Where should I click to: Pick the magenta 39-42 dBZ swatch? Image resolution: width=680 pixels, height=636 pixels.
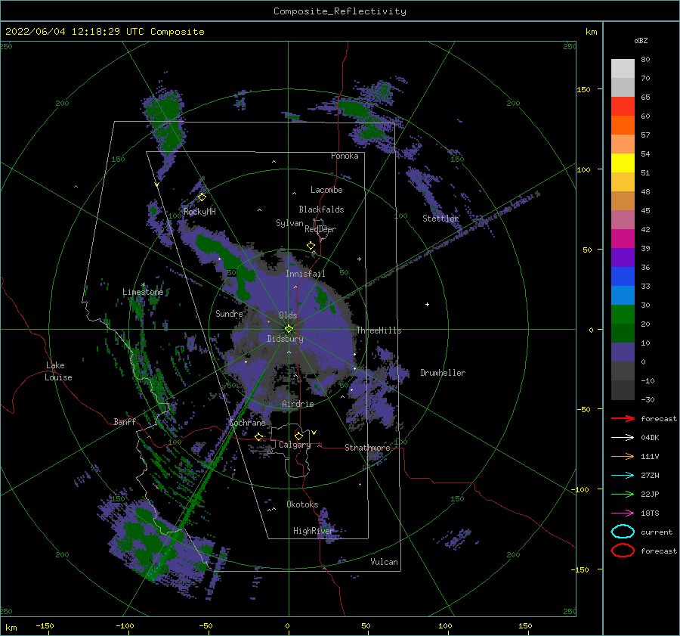(623, 239)
